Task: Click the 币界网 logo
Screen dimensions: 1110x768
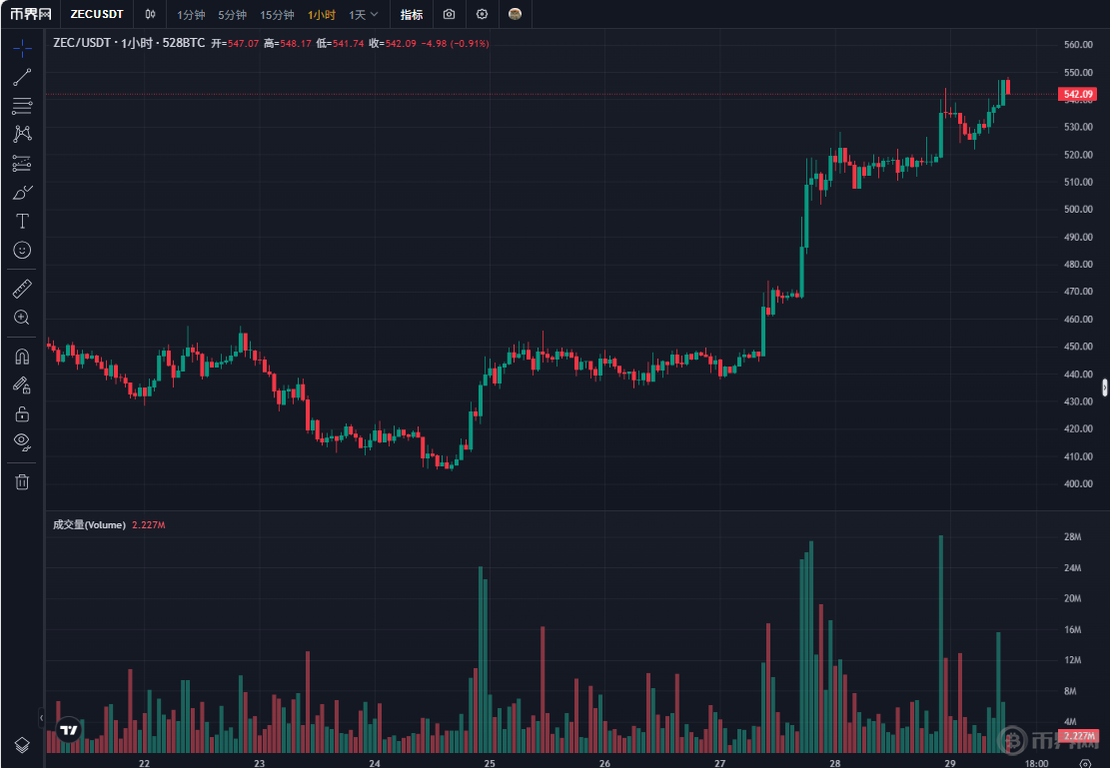Action: (x=30, y=14)
